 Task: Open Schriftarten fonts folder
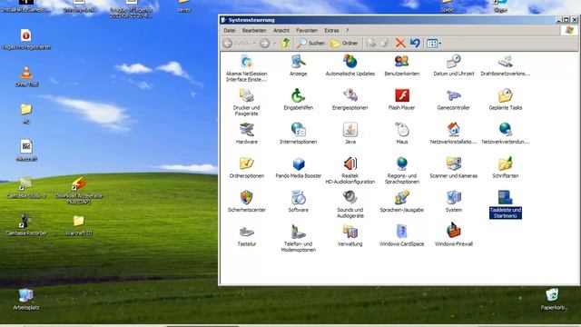coord(505,167)
